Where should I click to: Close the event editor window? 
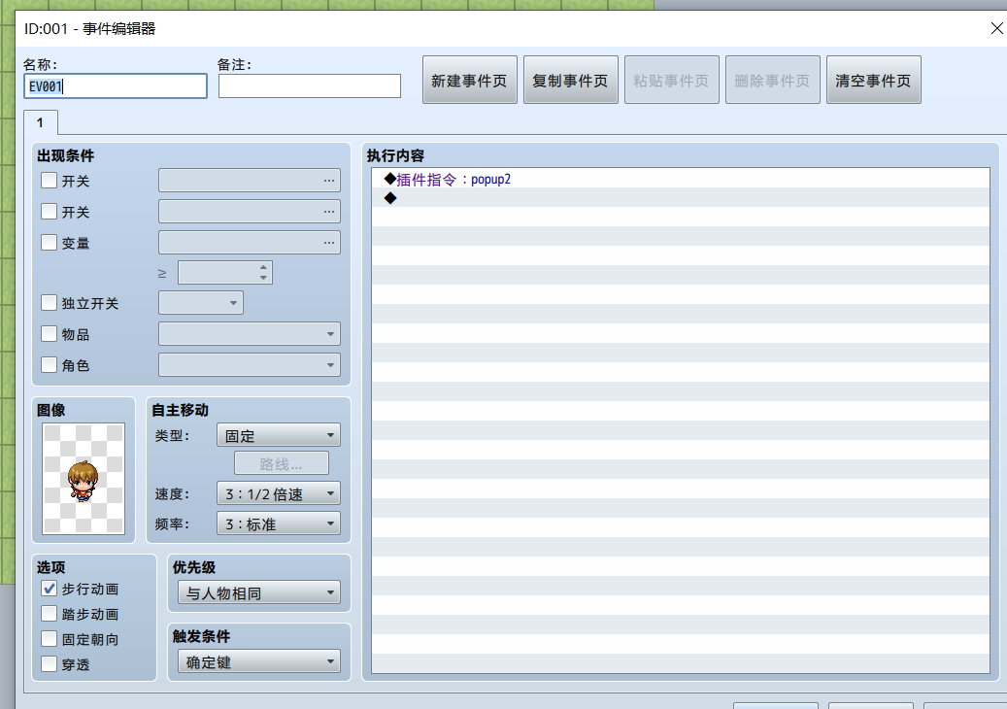pyautogui.click(x=996, y=28)
